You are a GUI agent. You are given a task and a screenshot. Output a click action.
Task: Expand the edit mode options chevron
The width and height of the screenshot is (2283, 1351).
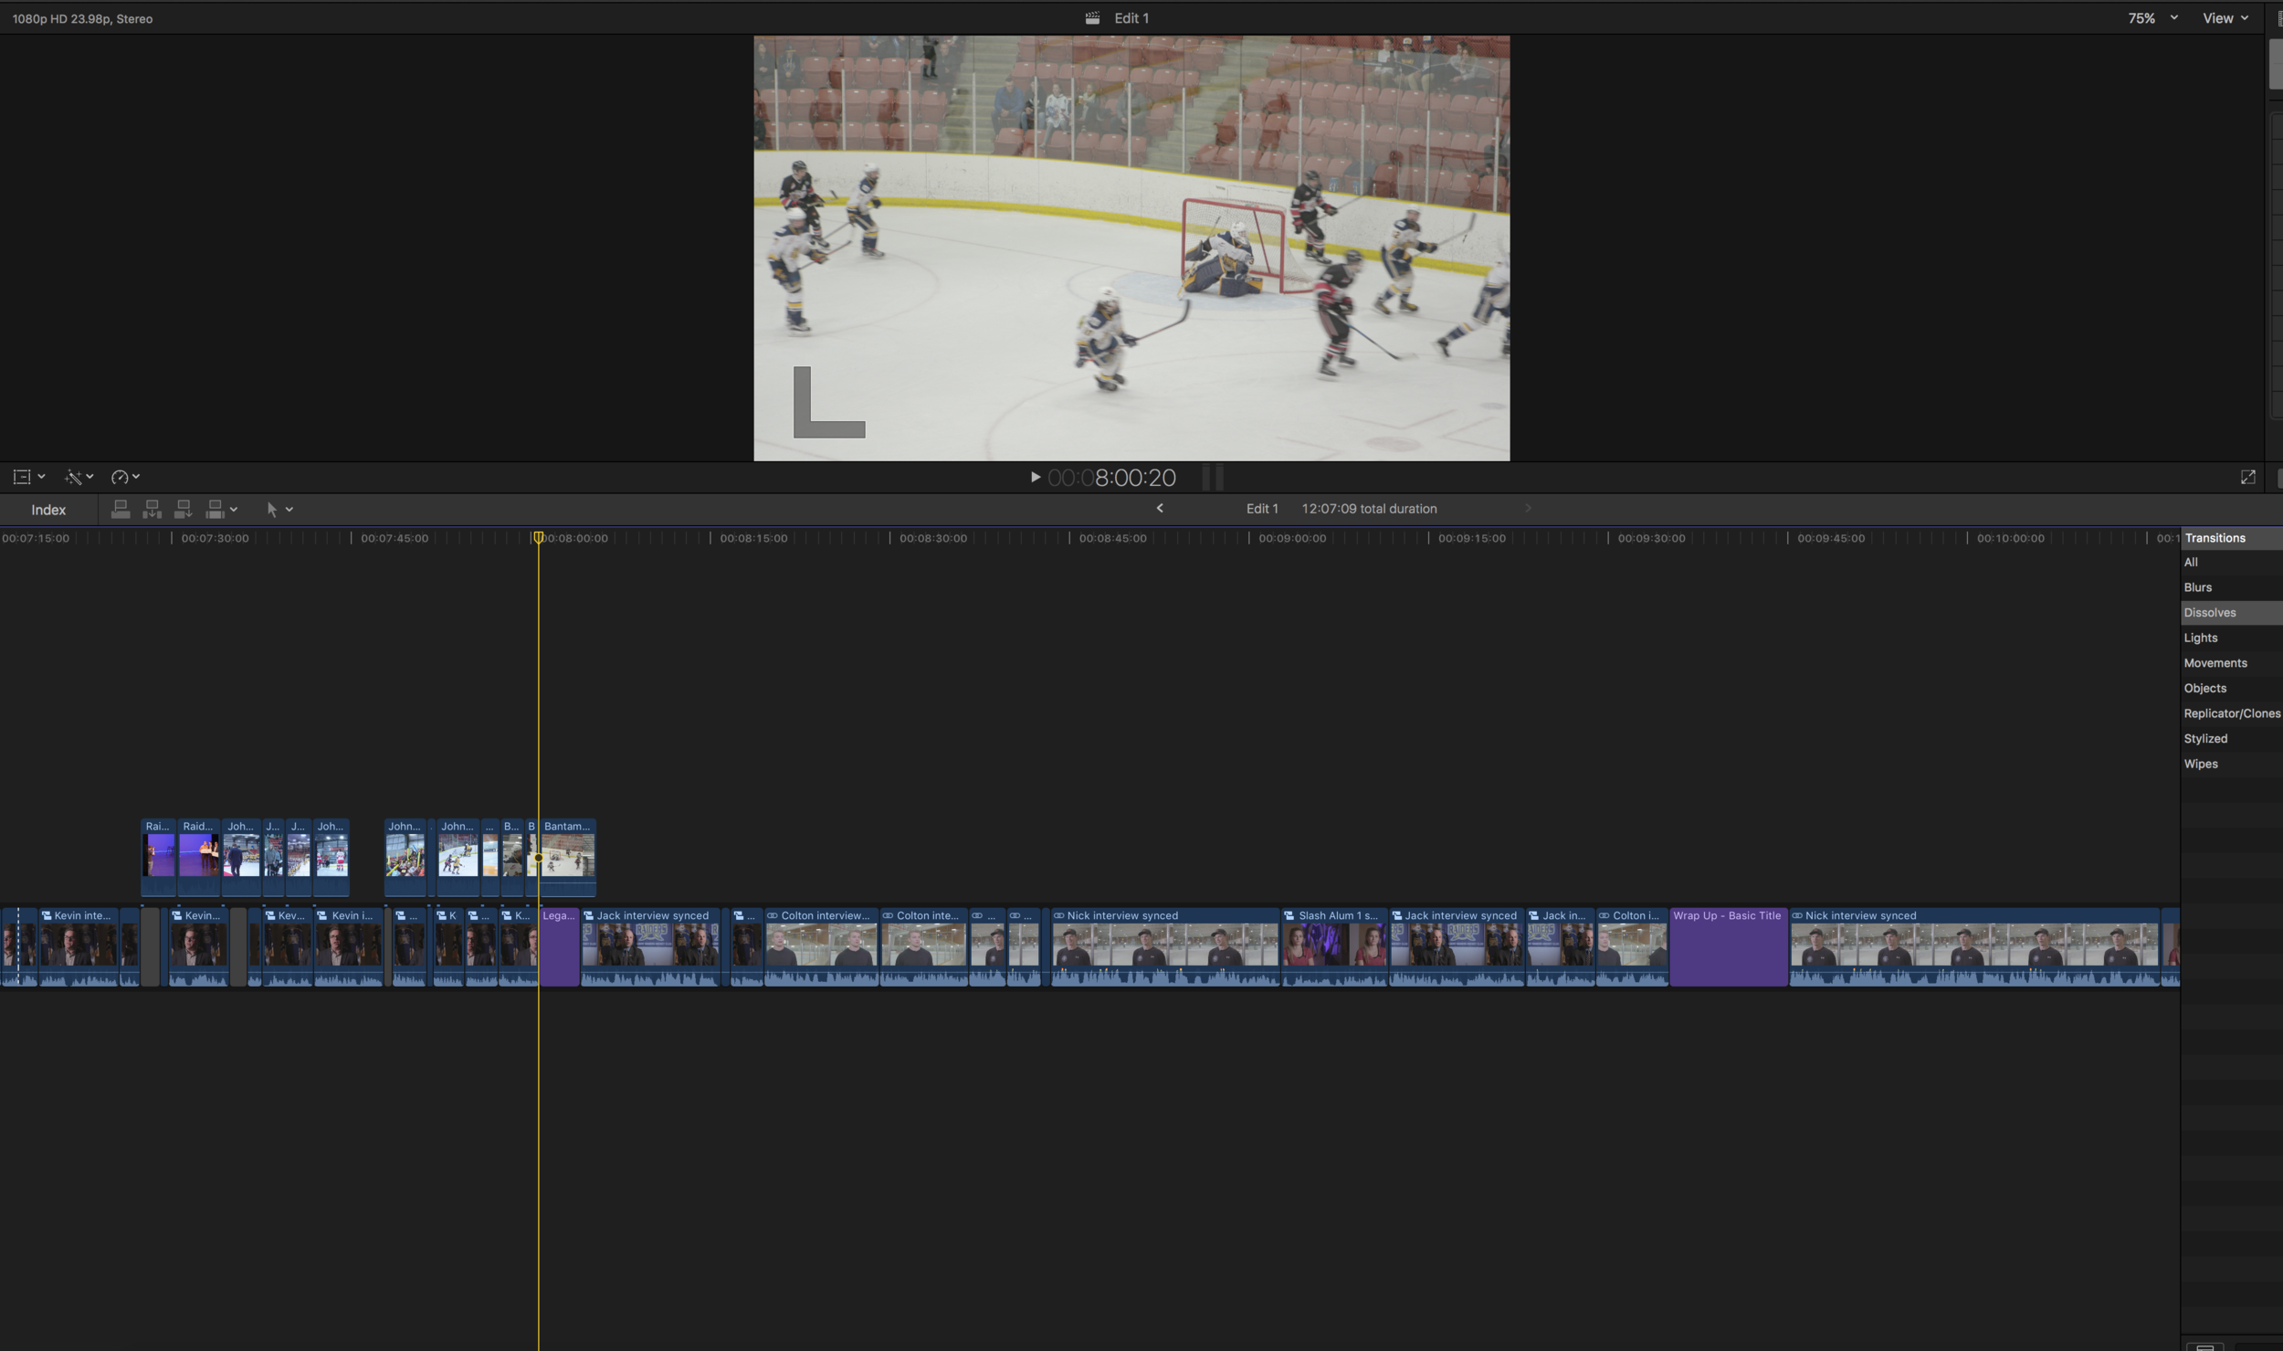(234, 510)
